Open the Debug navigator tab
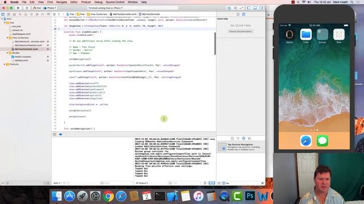364x204 pixels. [37, 14]
